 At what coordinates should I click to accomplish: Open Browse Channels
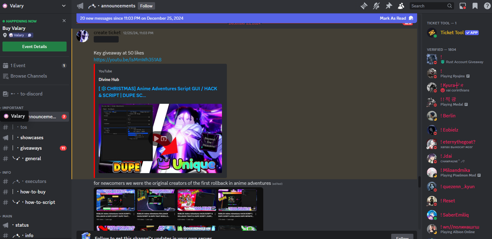pyautogui.click(x=35, y=76)
